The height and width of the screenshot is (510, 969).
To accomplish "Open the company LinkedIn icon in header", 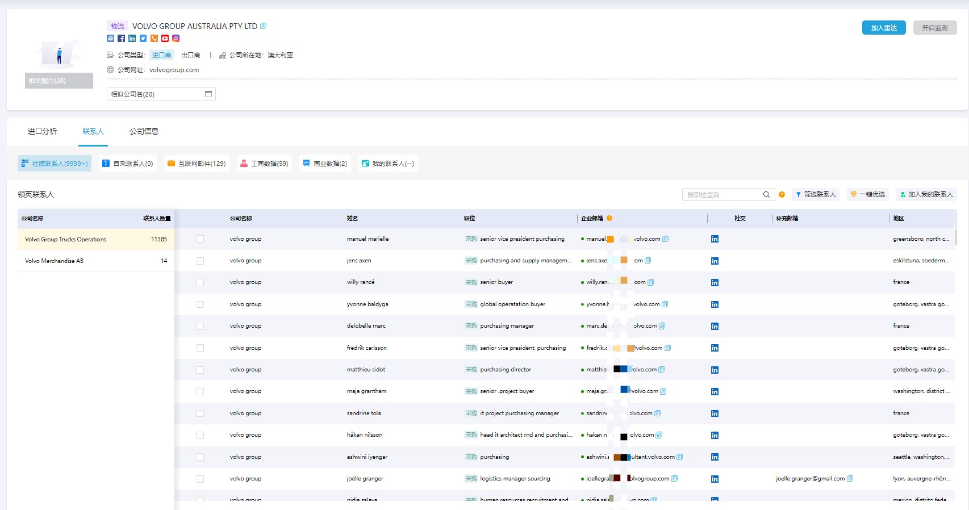I will [x=132, y=39].
